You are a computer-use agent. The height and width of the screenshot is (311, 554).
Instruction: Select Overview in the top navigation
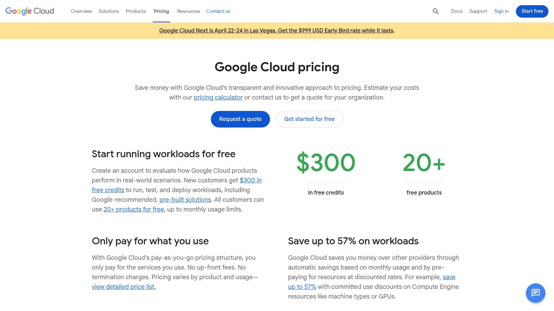pyautogui.click(x=81, y=11)
